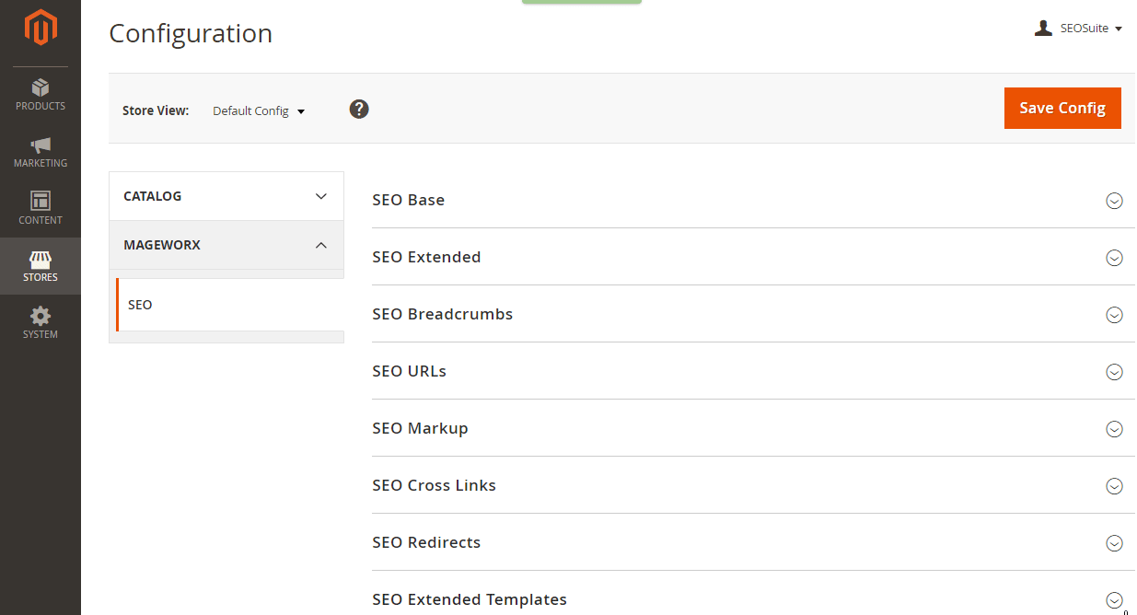Click the SEO Markup section title
The height and width of the screenshot is (615, 1137).
coord(420,428)
